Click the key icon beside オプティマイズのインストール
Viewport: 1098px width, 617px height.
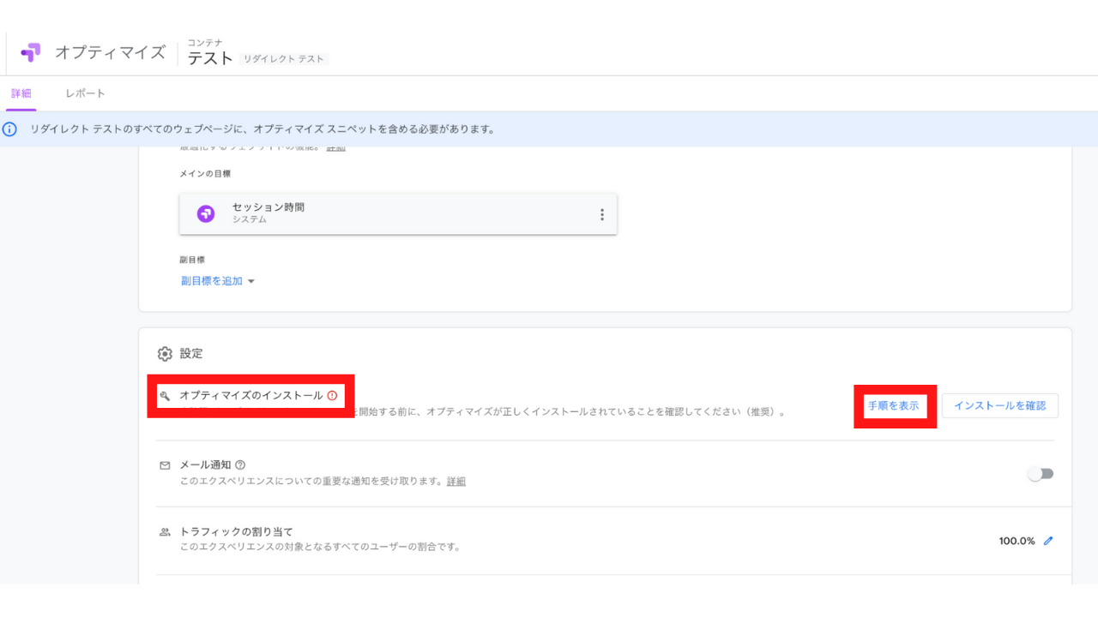coord(165,396)
